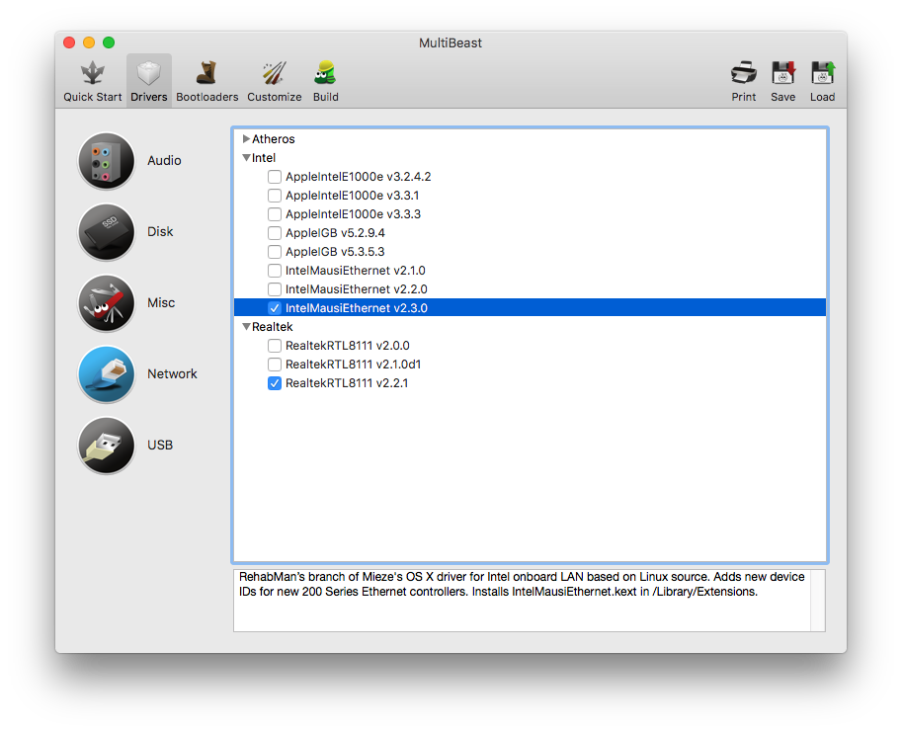Open the Quick Start toolbar section
The height and width of the screenshot is (732, 902).
pos(93,81)
